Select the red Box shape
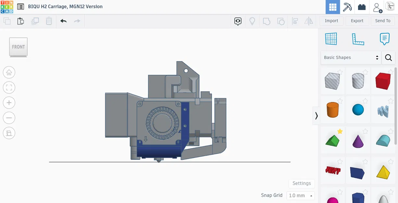Screen dimensions: 398x203 pos(383,81)
